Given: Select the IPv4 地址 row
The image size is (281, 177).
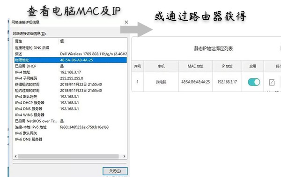Looking at the screenshot, I should [70, 72].
